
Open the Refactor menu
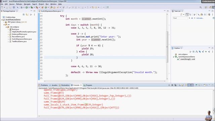pyautogui.click(x=19, y=4)
